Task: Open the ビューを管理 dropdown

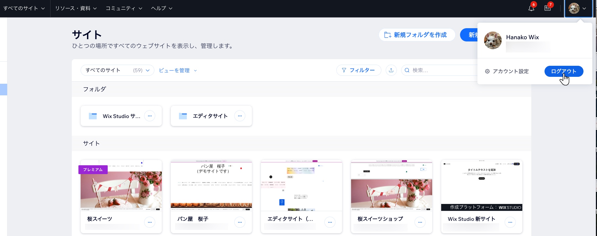Action: point(178,70)
